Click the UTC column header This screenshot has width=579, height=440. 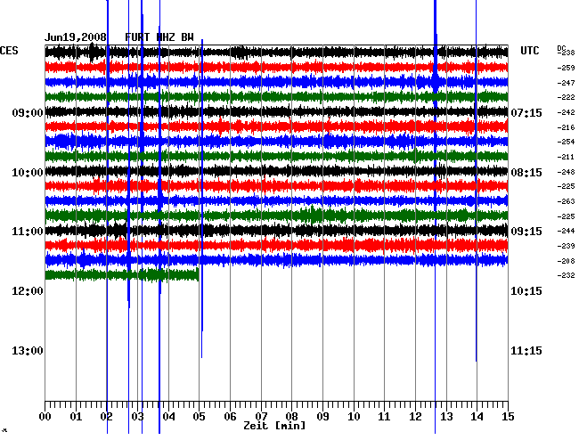coord(529,51)
